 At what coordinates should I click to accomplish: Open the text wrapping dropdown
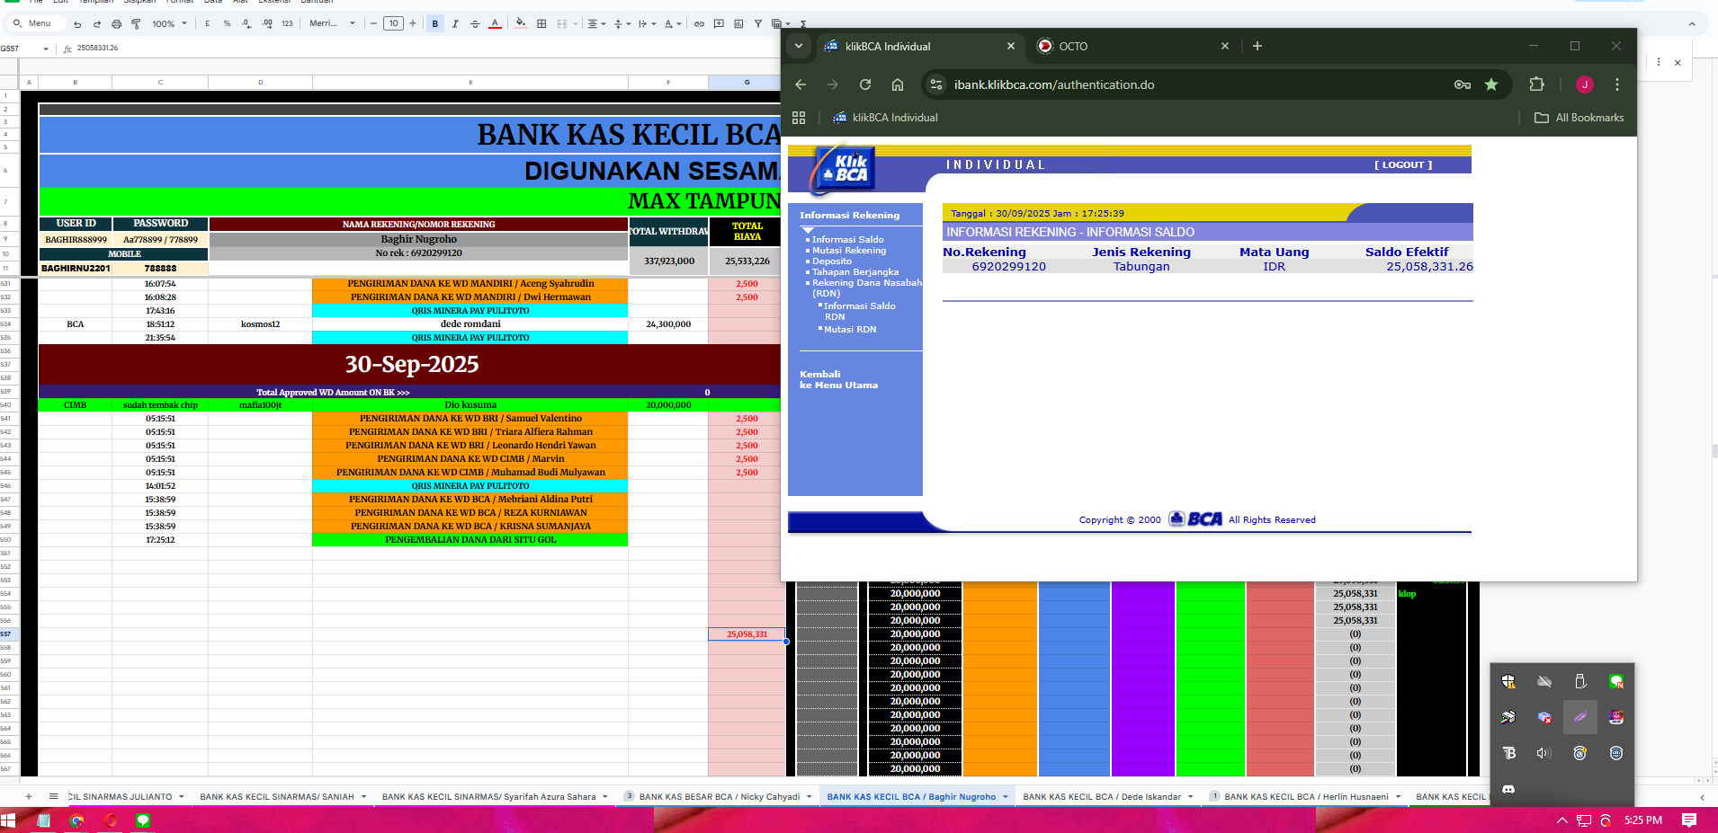click(647, 24)
